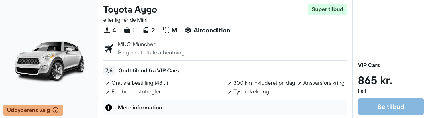Click the airplane pickup location icon
This screenshot has width=428, height=118.
pyautogui.click(x=109, y=49)
